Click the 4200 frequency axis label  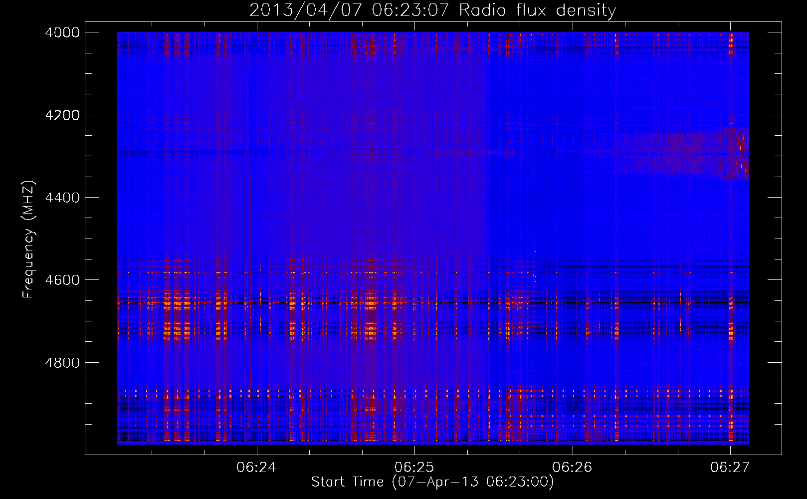pyautogui.click(x=62, y=115)
